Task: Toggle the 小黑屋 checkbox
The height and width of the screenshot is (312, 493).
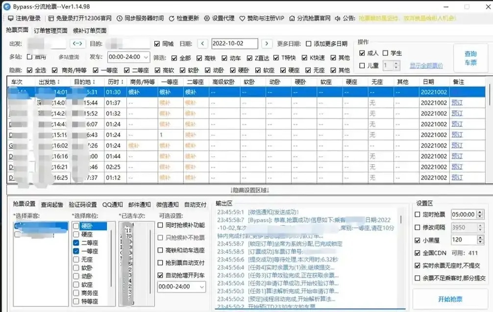Action: 417,240
